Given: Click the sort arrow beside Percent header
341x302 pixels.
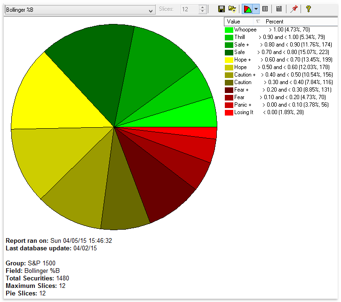Looking at the screenshot, I should pyautogui.click(x=258, y=21).
